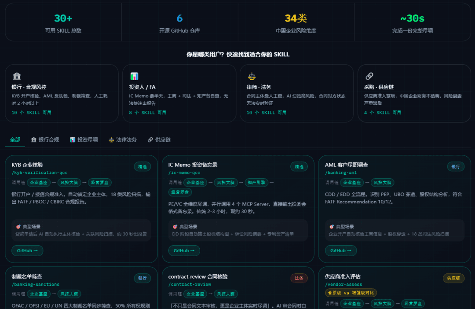Open GitHub link in AML 客户尽职调查 card
The width and height of the screenshot is (475, 309).
[x=341, y=250]
